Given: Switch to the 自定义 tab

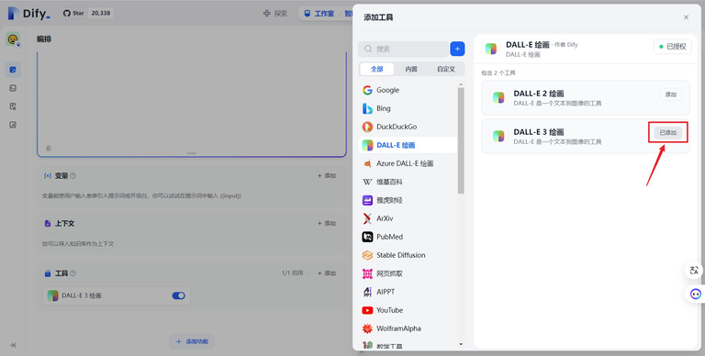Looking at the screenshot, I should (446, 69).
